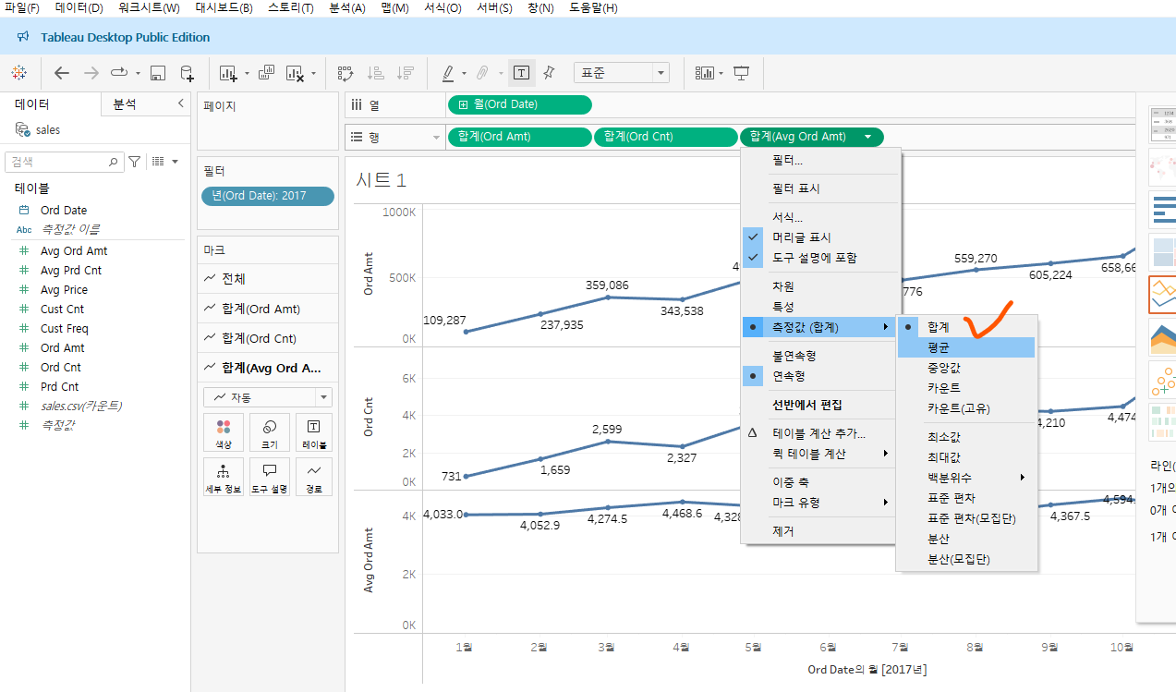1176x692 pixels.
Task: Click 필터... in context menu
Action: tap(820, 161)
